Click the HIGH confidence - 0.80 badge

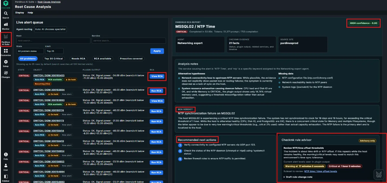[363, 23]
